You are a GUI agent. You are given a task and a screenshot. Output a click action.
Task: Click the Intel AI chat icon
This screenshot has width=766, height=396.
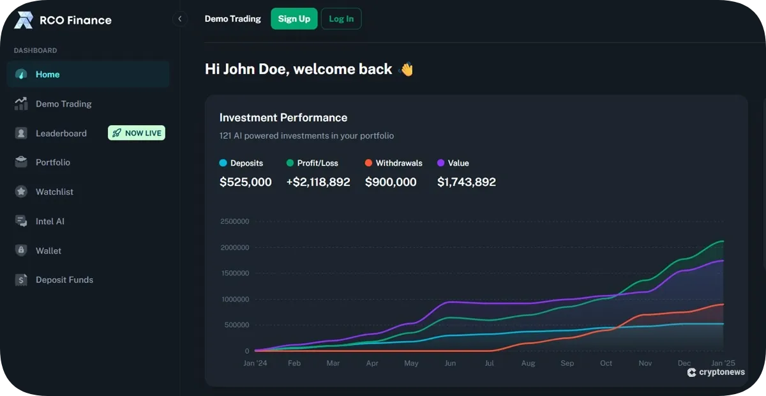pos(21,221)
